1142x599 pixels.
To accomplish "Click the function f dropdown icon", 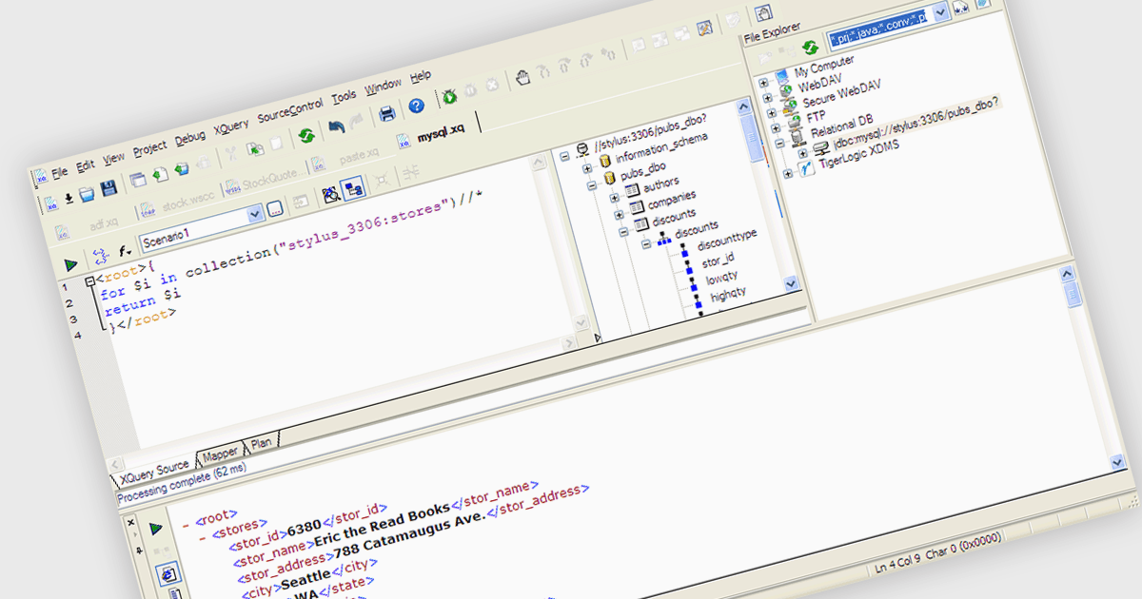I will (x=125, y=251).
